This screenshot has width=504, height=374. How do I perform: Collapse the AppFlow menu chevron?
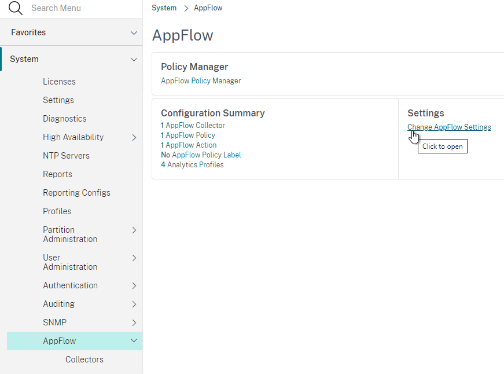coord(134,340)
